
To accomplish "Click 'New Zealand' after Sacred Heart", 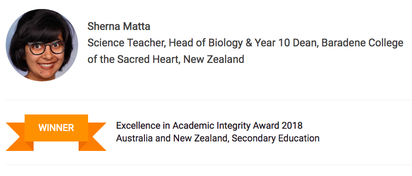I will point(214,59).
